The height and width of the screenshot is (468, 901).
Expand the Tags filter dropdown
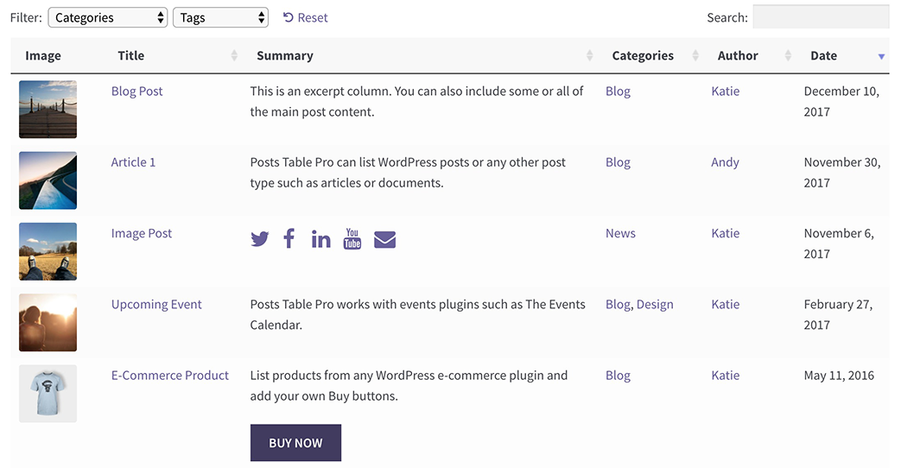[x=220, y=17]
